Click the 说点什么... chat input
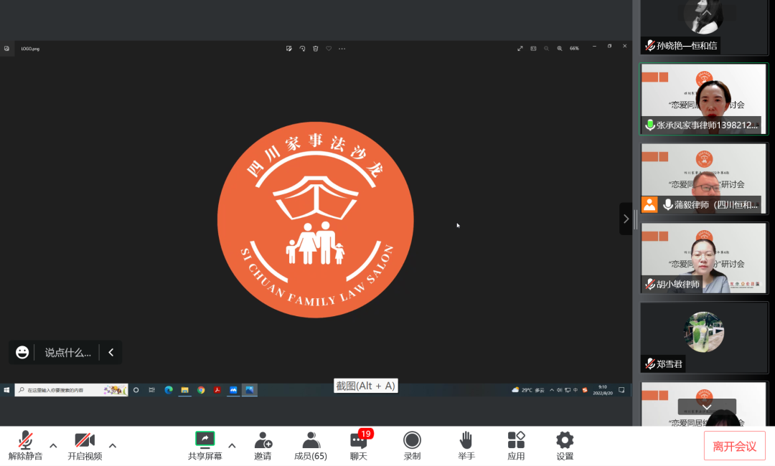Screen dimensions: 775x466 68,353
